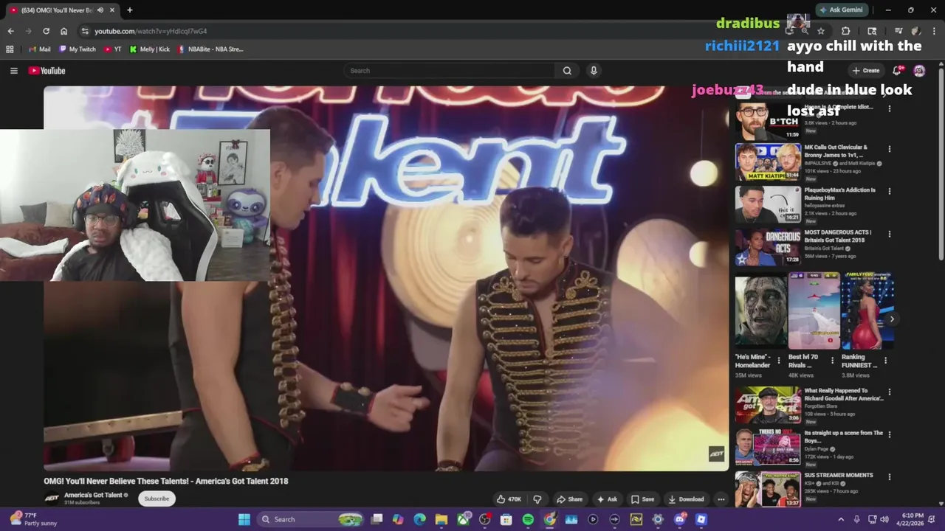Show next shorts with right chevron

[x=892, y=319]
